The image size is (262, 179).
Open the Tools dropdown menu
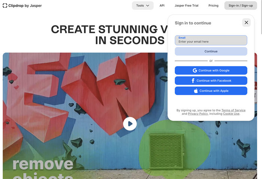coord(142,6)
